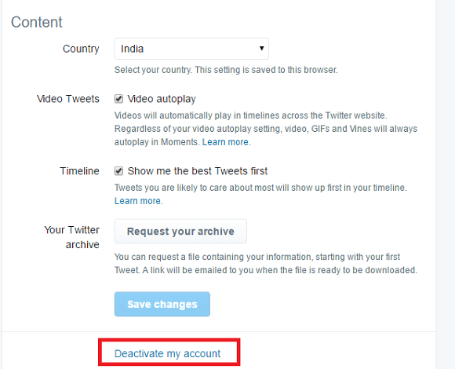Open Learn more link under Timeline description

pos(137,201)
